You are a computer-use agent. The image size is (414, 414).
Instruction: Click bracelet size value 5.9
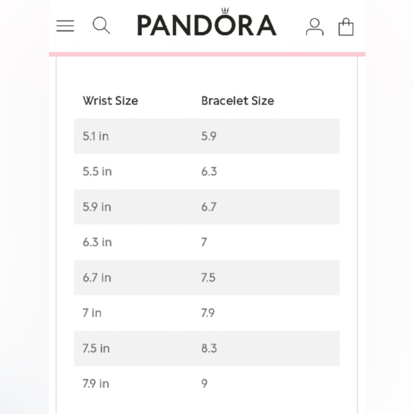point(209,136)
